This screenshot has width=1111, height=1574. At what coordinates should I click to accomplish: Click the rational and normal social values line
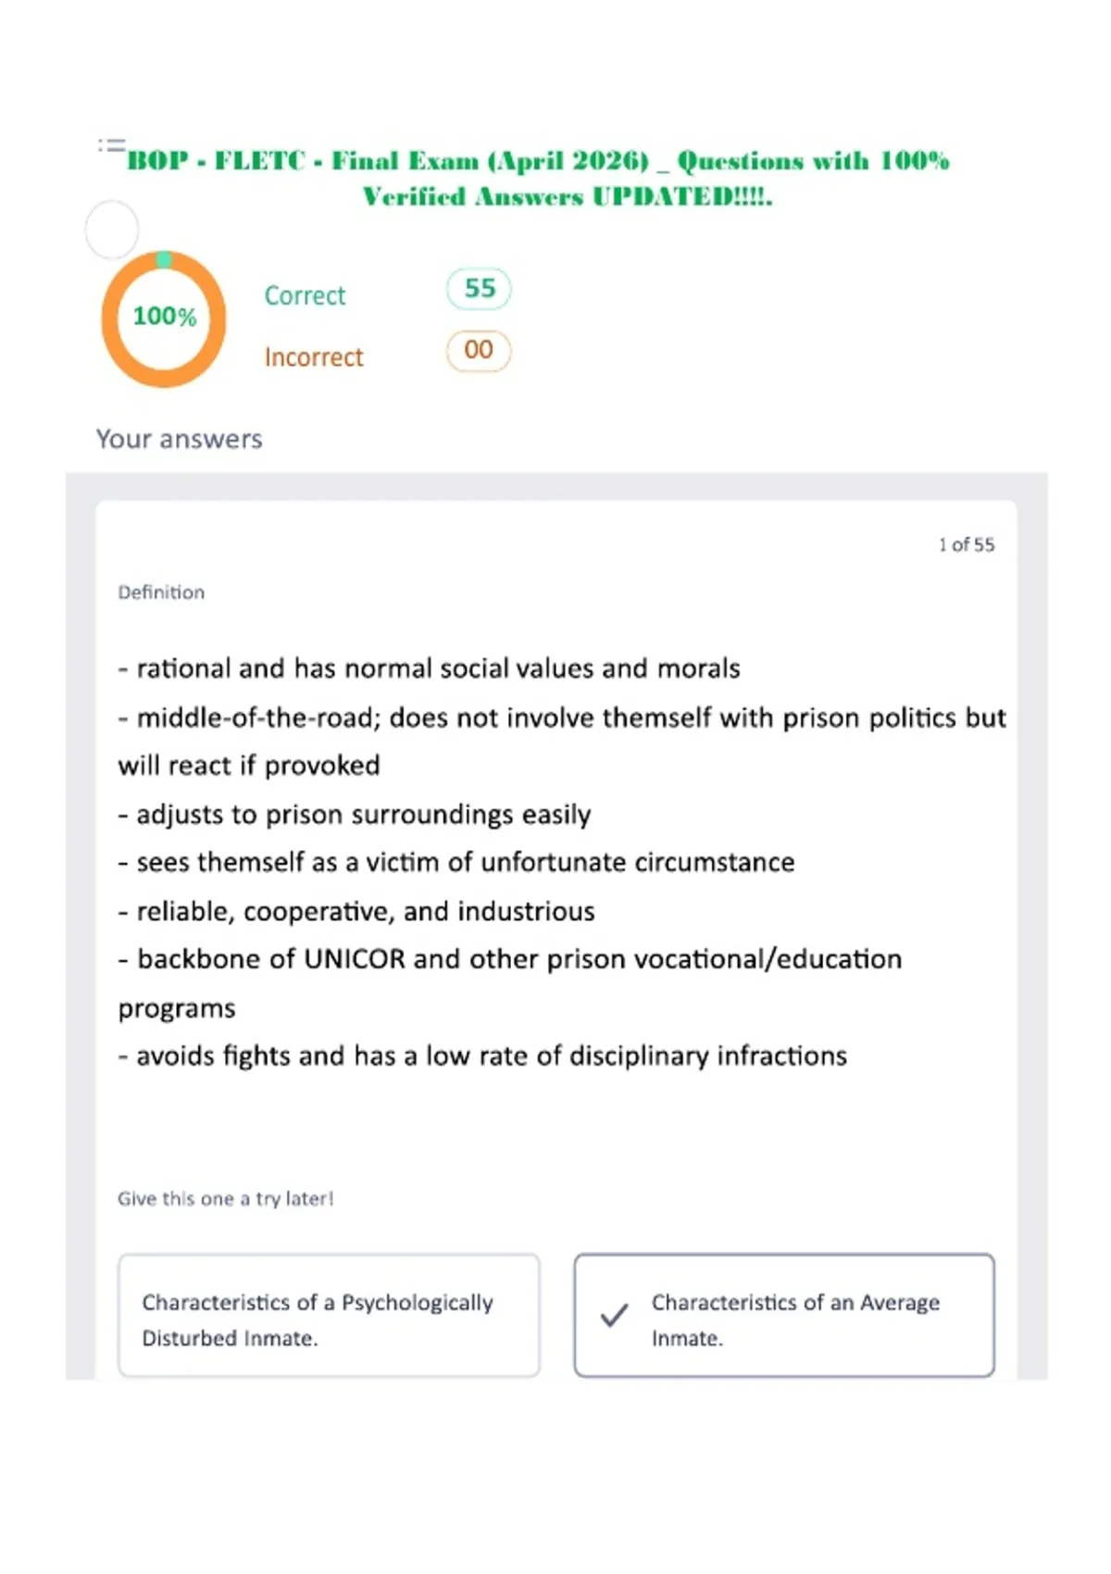coord(429,668)
